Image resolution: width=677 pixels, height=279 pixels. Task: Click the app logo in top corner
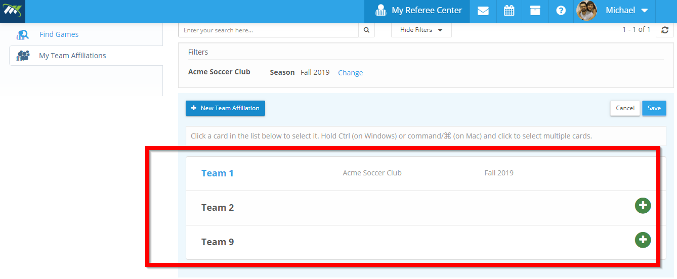coord(12,11)
